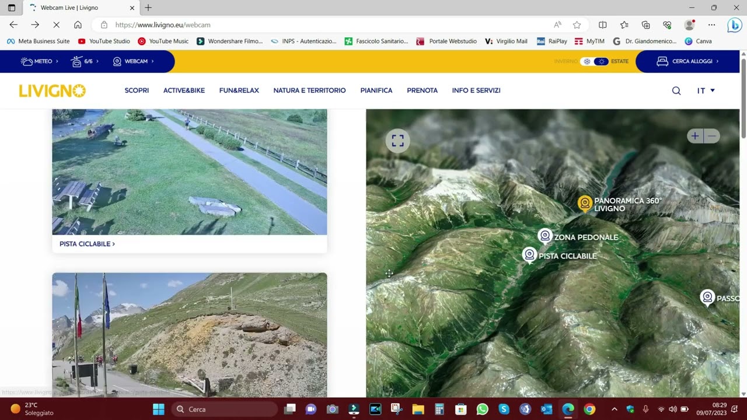Open Wondershare Filmo... bookmark
This screenshot has height=420, width=747.
pos(230,41)
